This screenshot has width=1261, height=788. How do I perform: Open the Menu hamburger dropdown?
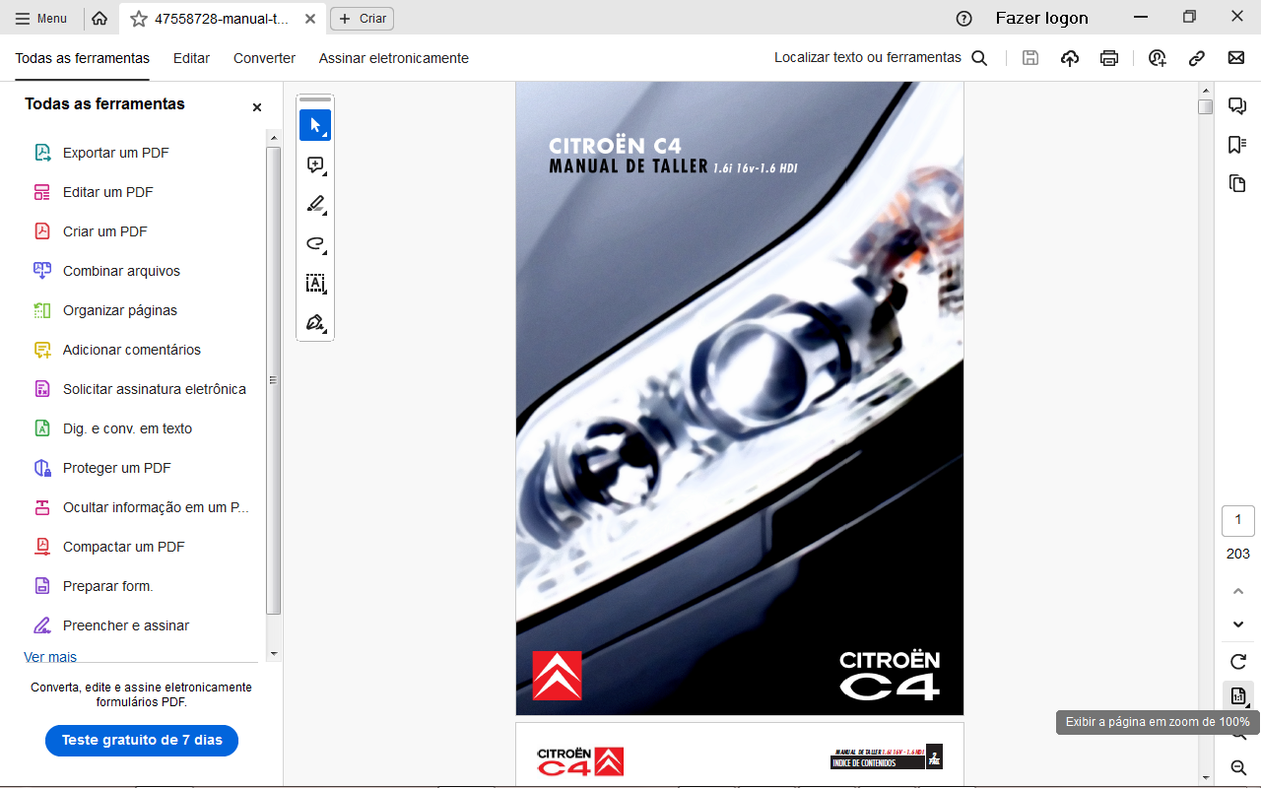pyautogui.click(x=41, y=19)
